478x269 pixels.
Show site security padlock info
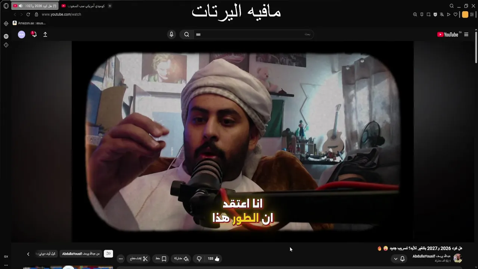pyautogui.click(x=37, y=14)
